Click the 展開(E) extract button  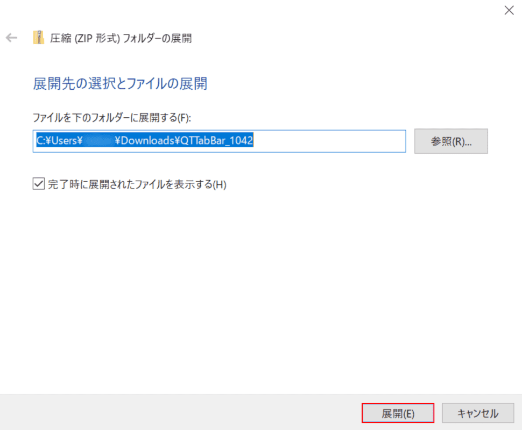398,413
